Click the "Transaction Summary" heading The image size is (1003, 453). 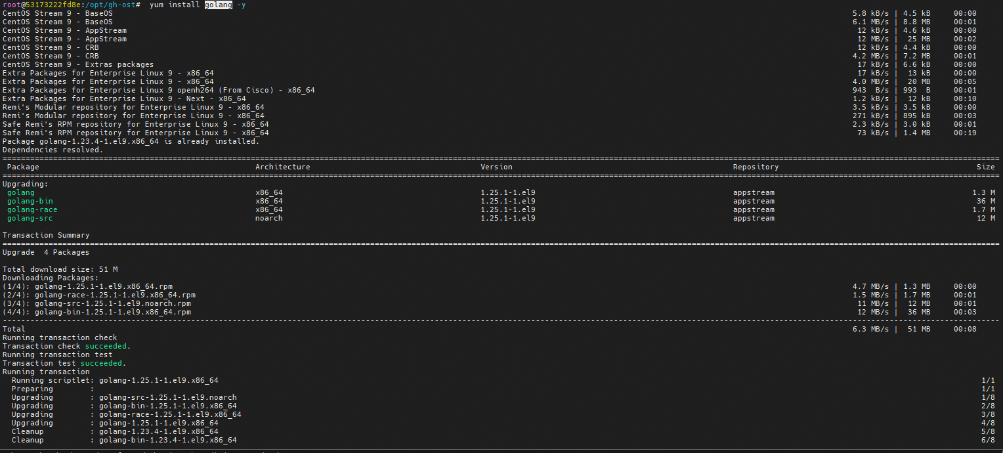(46, 235)
